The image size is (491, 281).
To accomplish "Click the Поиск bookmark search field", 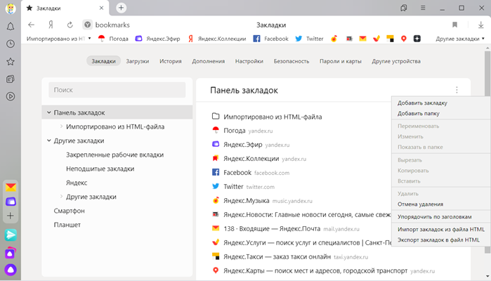I will point(117,90).
